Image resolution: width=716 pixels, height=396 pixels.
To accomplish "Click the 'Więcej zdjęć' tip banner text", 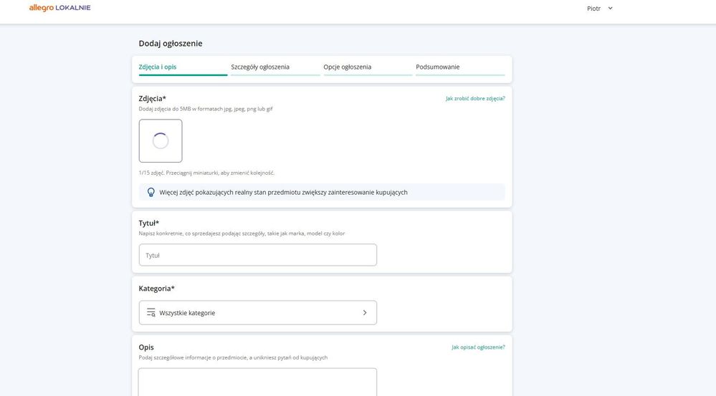I will pyautogui.click(x=283, y=192).
